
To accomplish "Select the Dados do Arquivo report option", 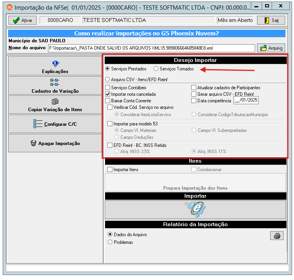I will tap(110, 235).
